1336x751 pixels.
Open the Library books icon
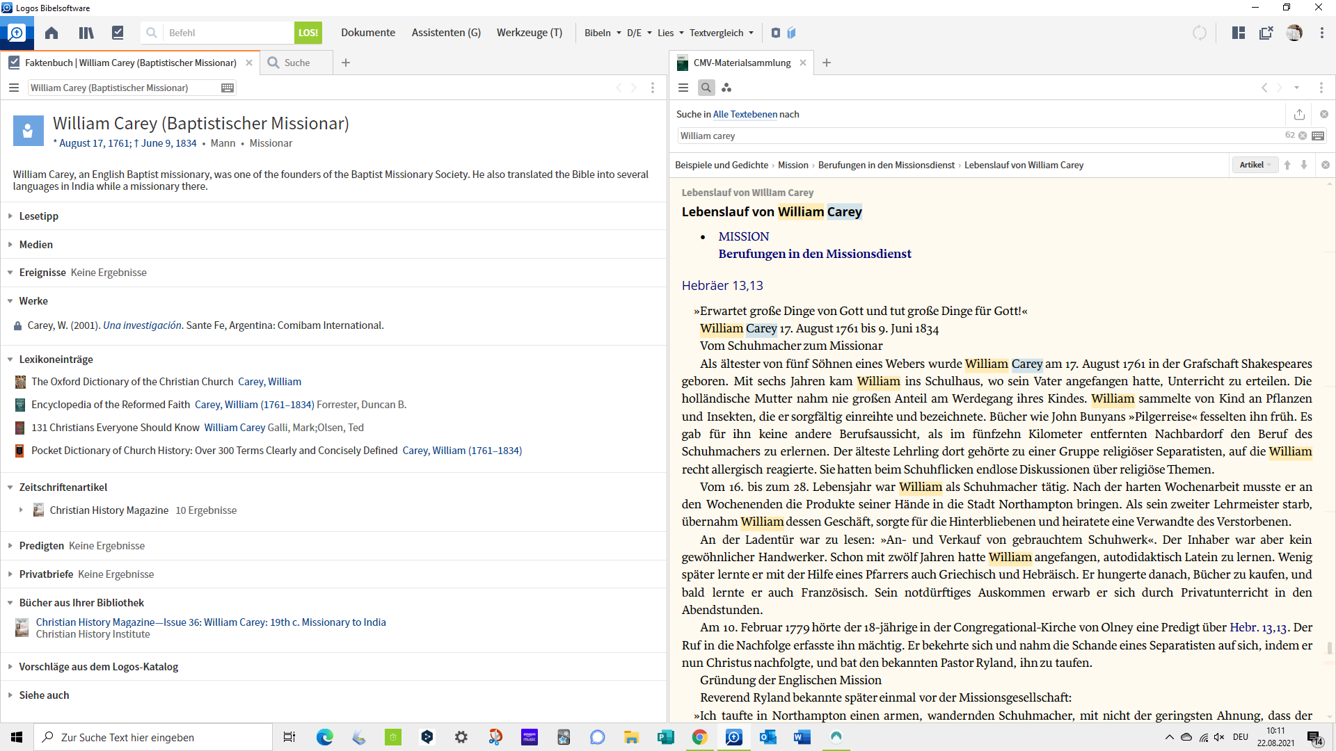coord(86,33)
